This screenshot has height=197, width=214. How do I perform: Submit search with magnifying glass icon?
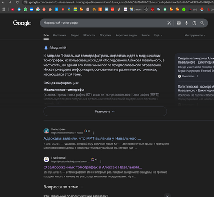coord(202,23)
